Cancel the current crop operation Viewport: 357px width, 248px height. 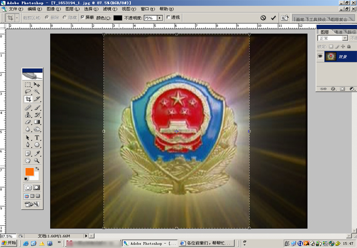coord(263,18)
